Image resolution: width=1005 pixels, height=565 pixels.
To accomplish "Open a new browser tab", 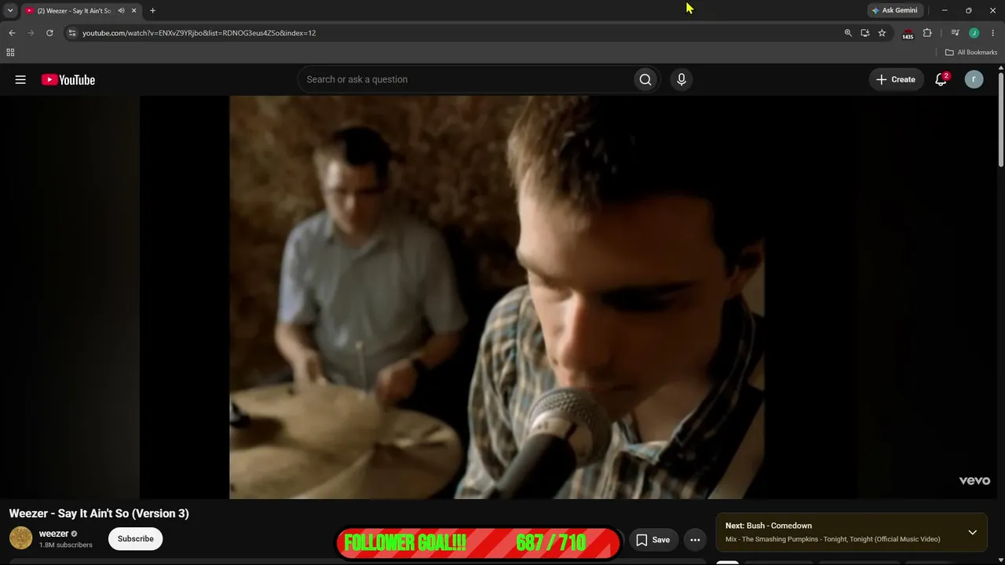I will [152, 11].
